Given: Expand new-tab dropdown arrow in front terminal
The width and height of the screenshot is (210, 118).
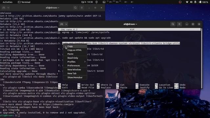Looking at the screenshot, I should coord(66,24).
